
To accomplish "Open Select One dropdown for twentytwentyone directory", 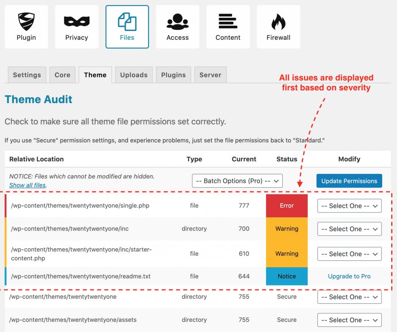I will tap(349, 297).
